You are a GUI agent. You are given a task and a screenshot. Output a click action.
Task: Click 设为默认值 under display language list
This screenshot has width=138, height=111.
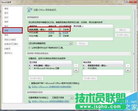tap(36, 78)
